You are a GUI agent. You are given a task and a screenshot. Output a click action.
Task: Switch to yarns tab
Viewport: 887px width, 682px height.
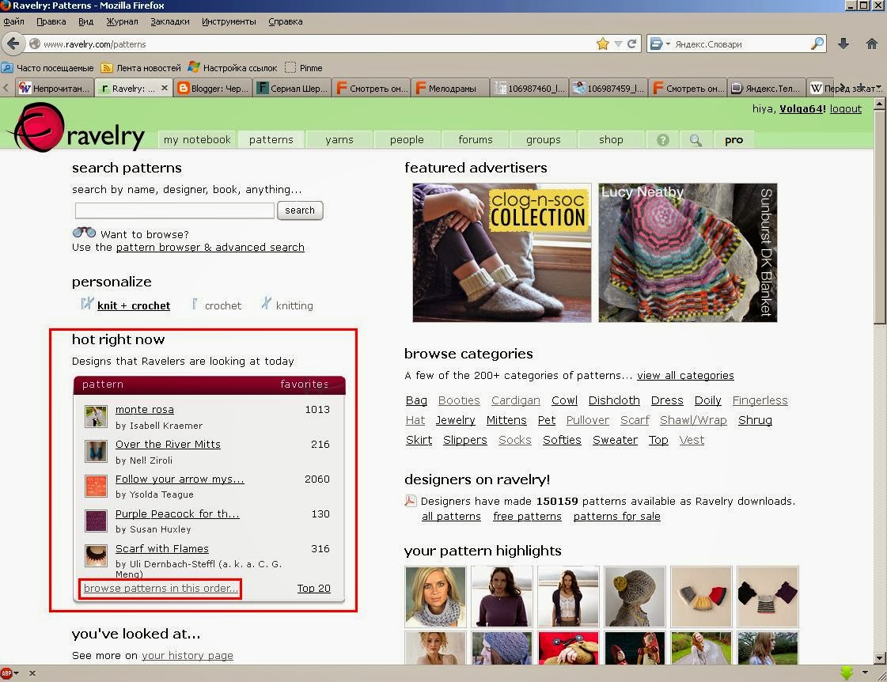click(339, 140)
